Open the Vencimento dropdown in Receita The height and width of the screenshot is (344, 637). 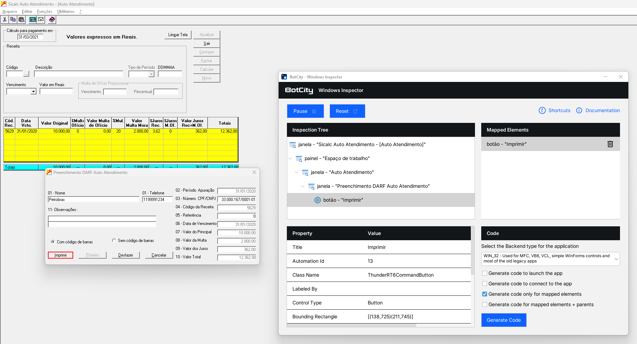33,92
